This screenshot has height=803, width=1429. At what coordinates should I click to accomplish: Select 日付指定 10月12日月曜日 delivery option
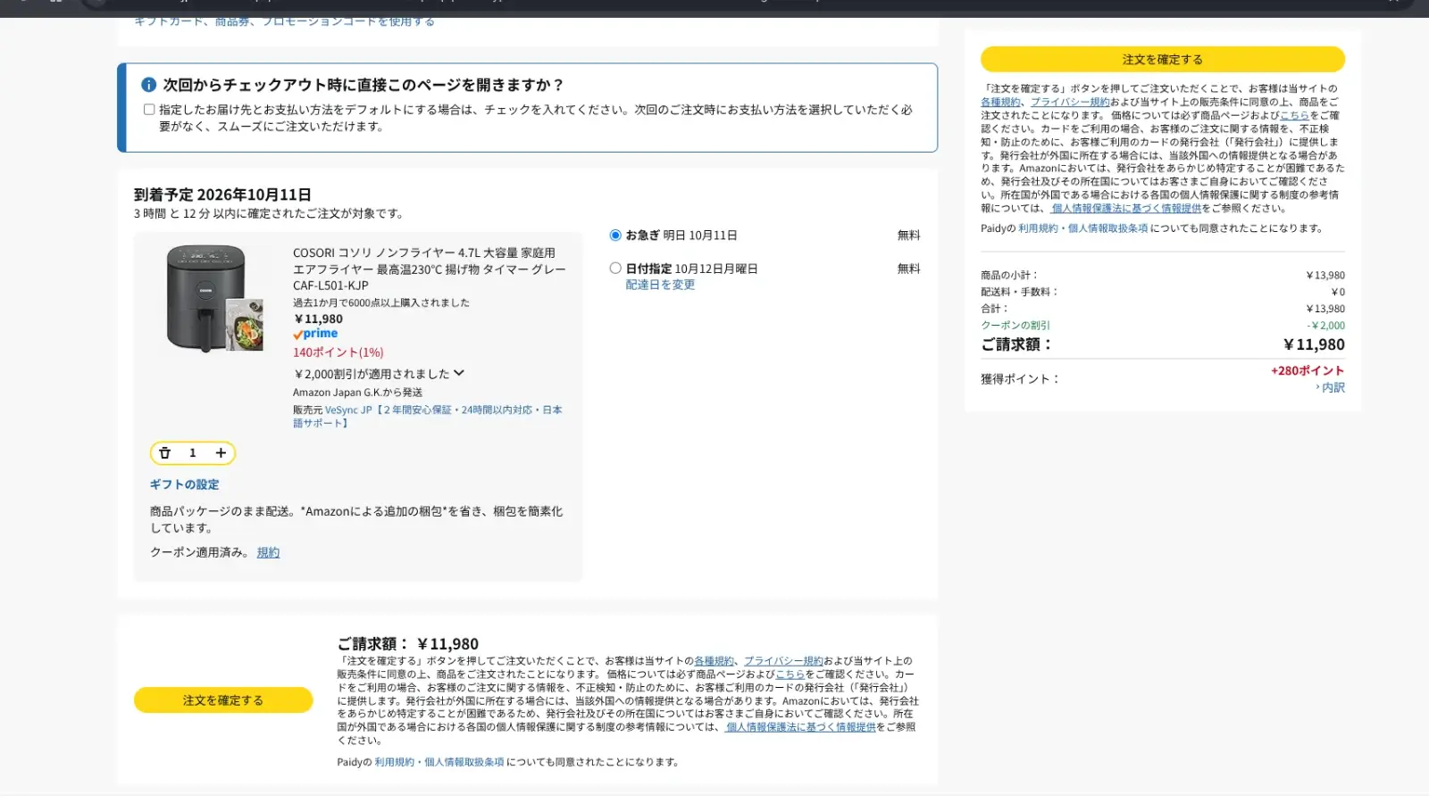(x=615, y=269)
